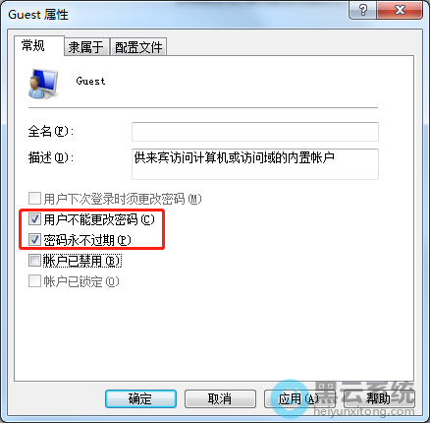Toggle the 帐户已锁定 checkbox

click(x=34, y=281)
